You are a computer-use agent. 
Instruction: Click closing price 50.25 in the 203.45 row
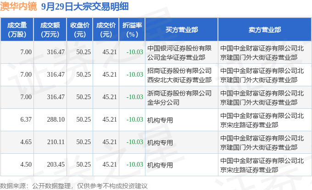pyautogui.click(x=84, y=165)
